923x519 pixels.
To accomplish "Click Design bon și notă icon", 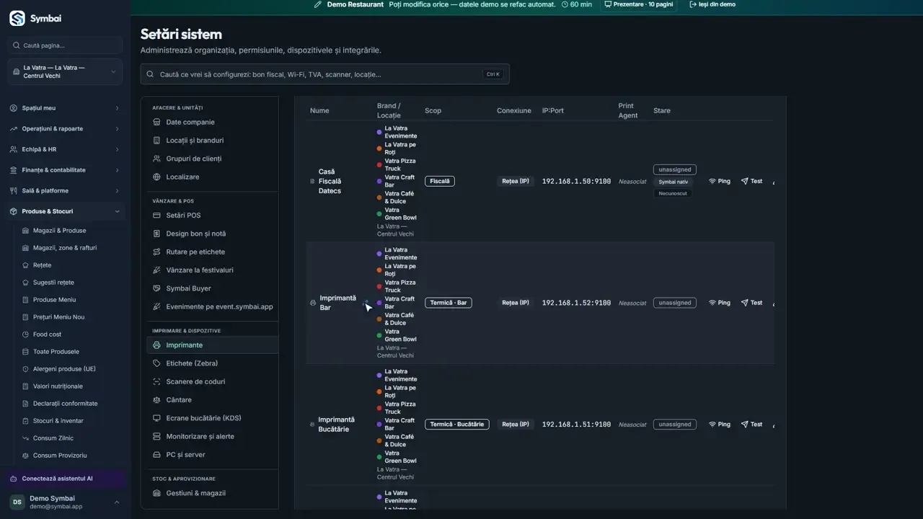I will (x=157, y=234).
